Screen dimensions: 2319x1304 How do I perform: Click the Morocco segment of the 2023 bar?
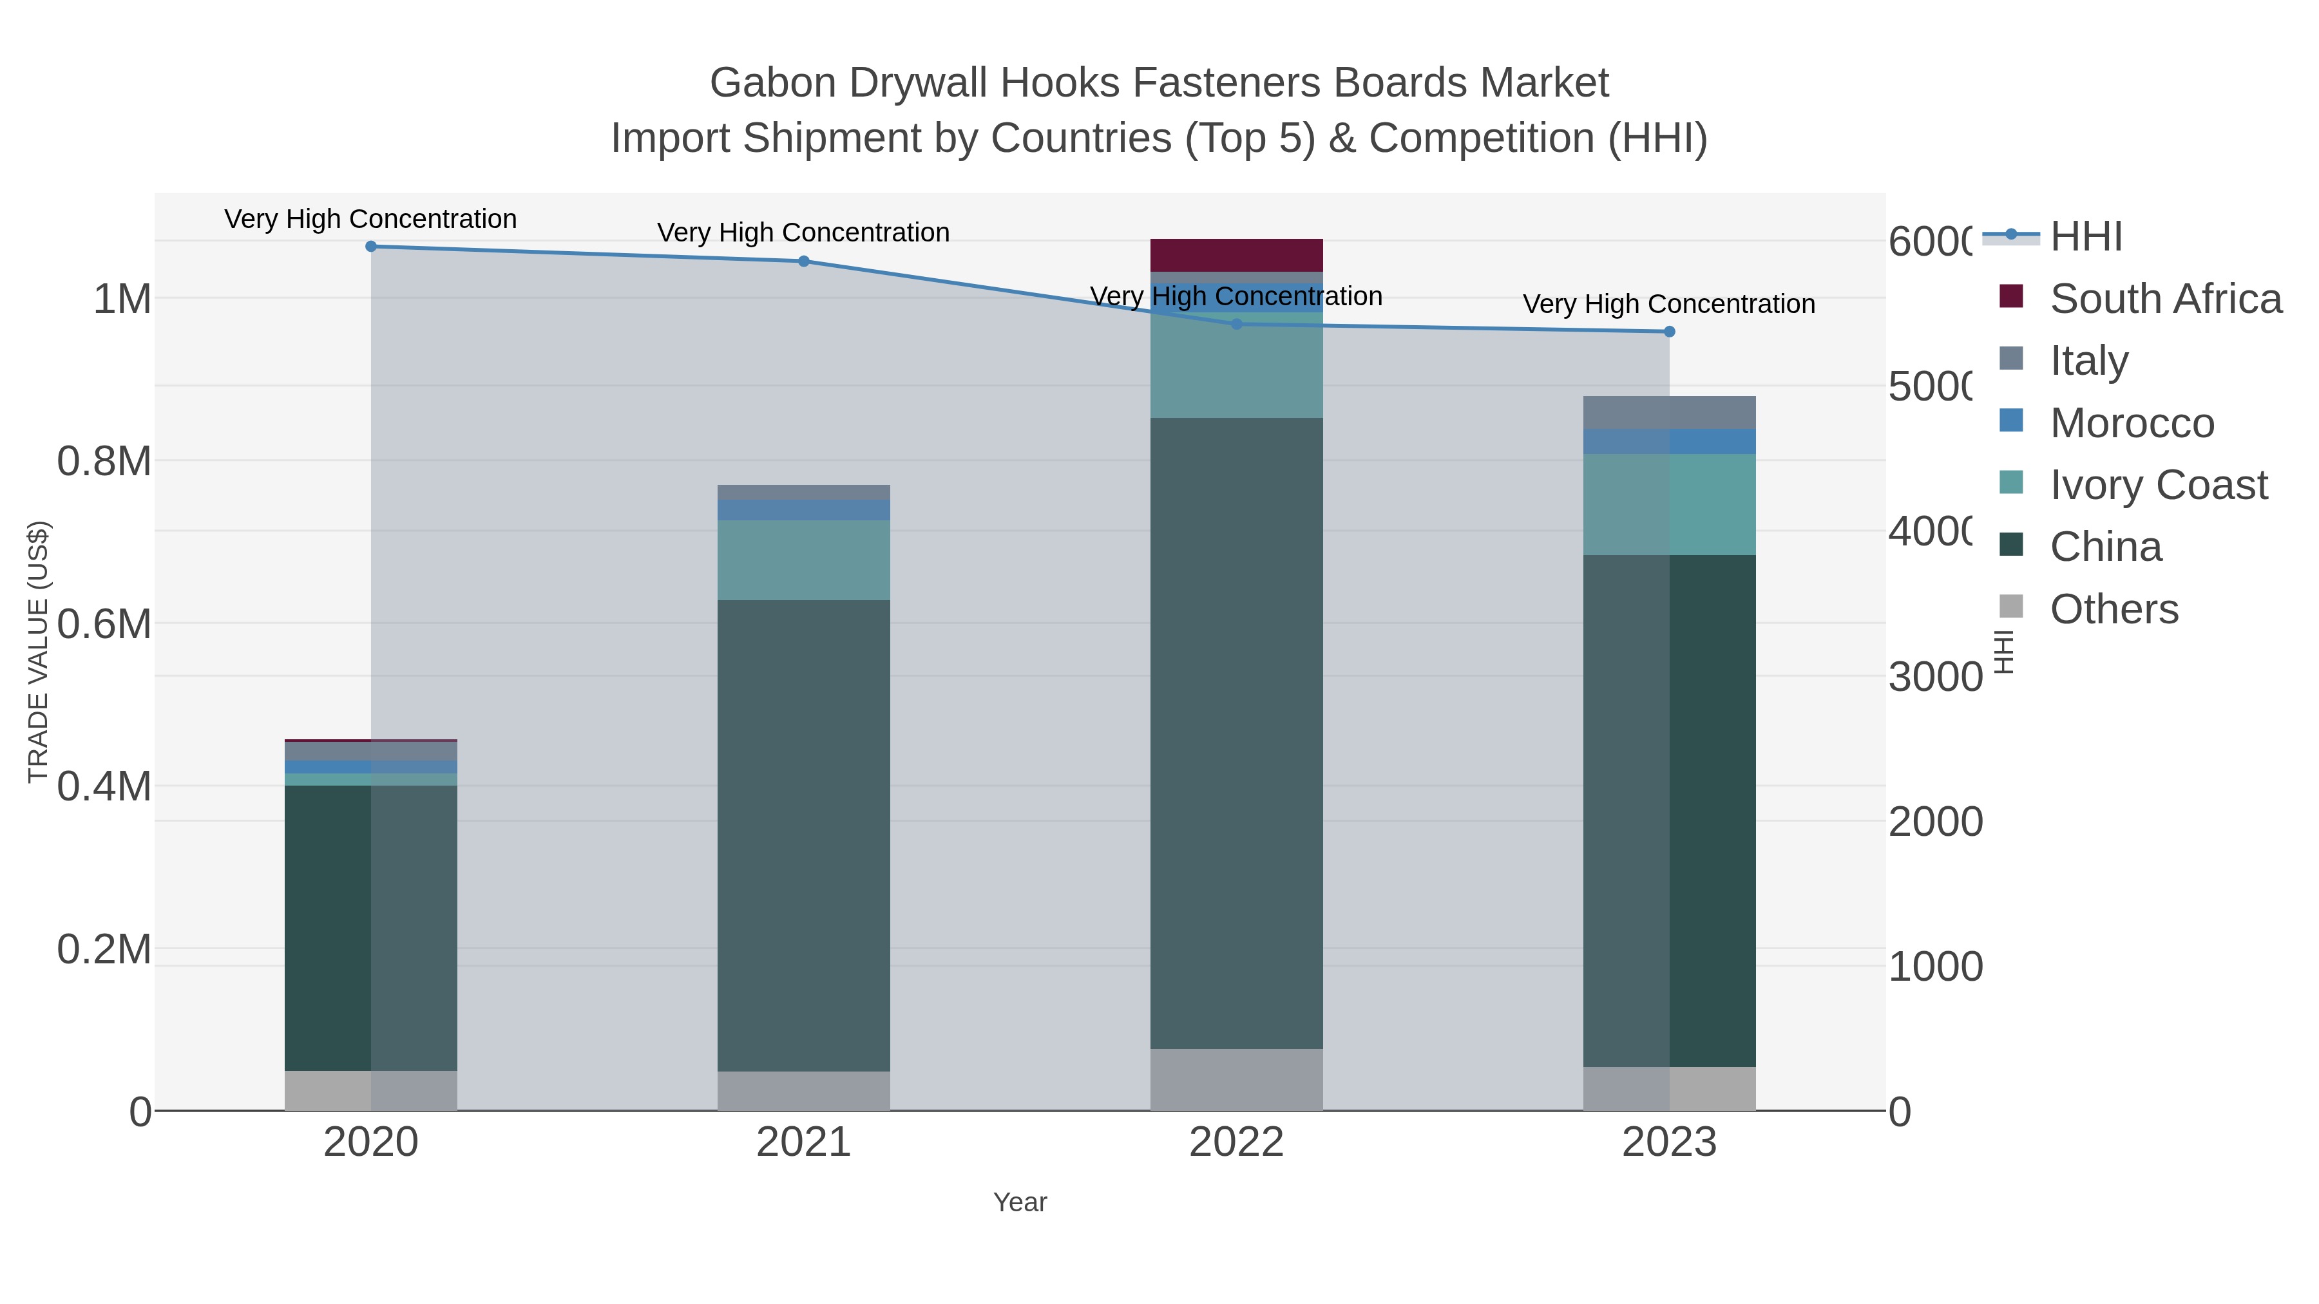pos(1670,442)
